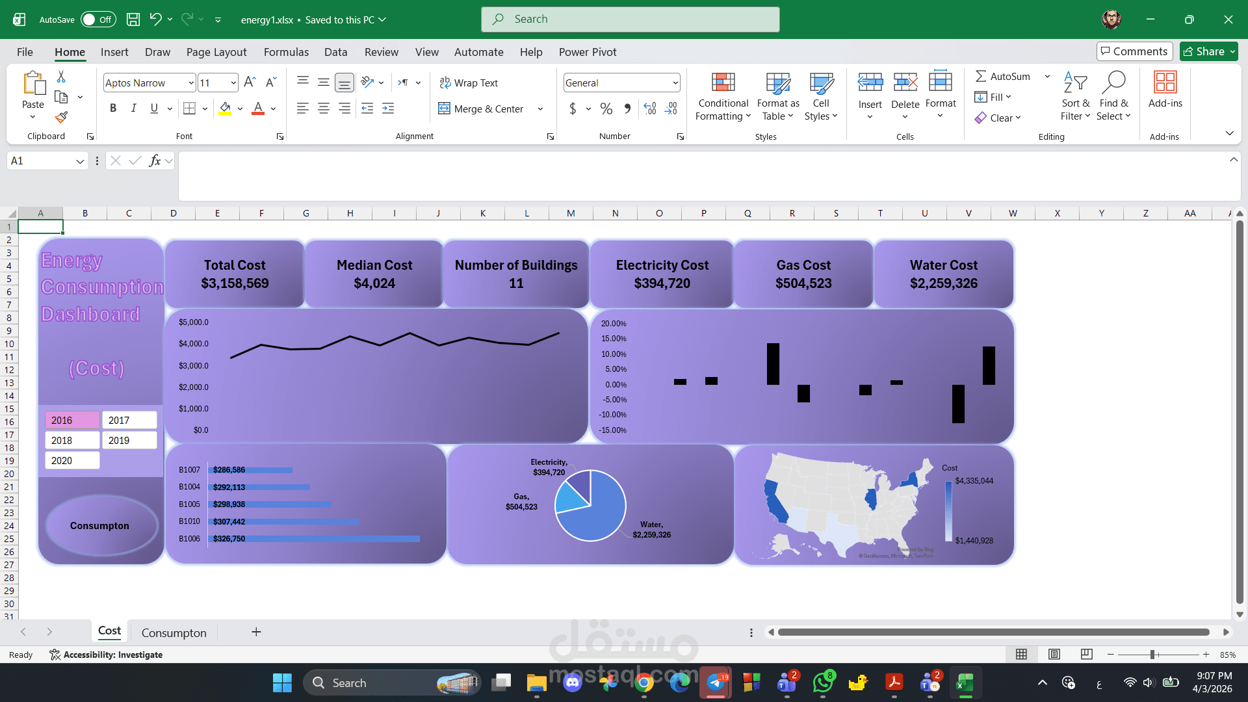The image size is (1248, 702).
Task: Open Conditional Formatting options
Action: click(723, 96)
